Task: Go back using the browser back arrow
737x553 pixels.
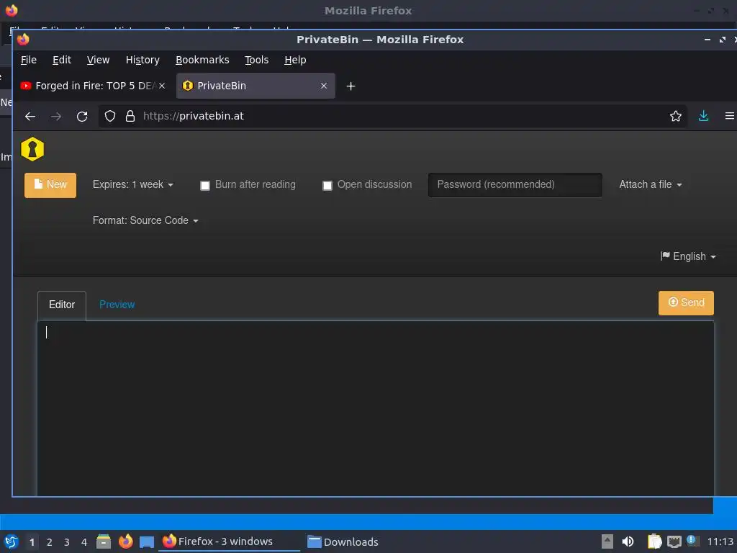Action: (30, 116)
